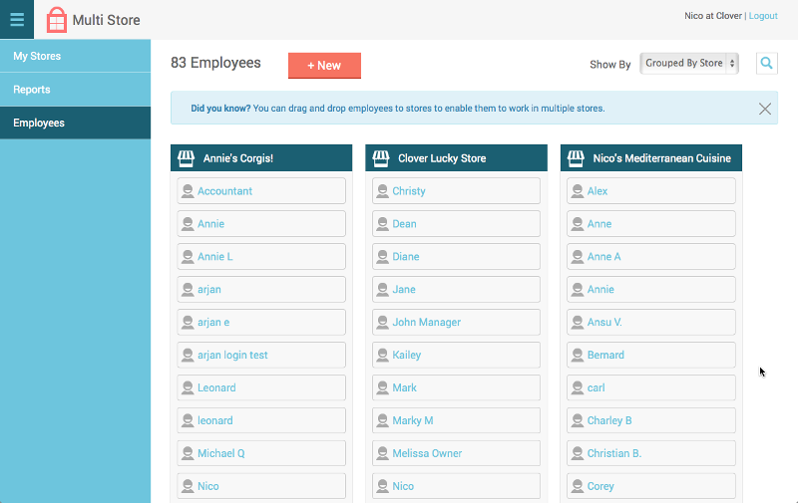Click the Multi Store logo icon
This screenshot has height=503, width=798.
[57, 20]
